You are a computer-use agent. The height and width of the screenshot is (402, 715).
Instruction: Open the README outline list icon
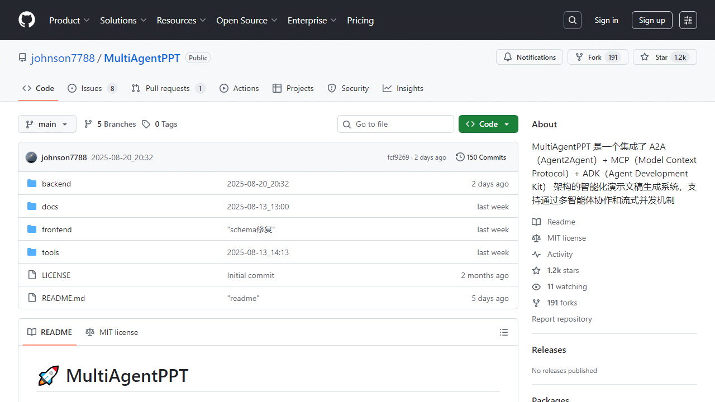[x=504, y=332]
